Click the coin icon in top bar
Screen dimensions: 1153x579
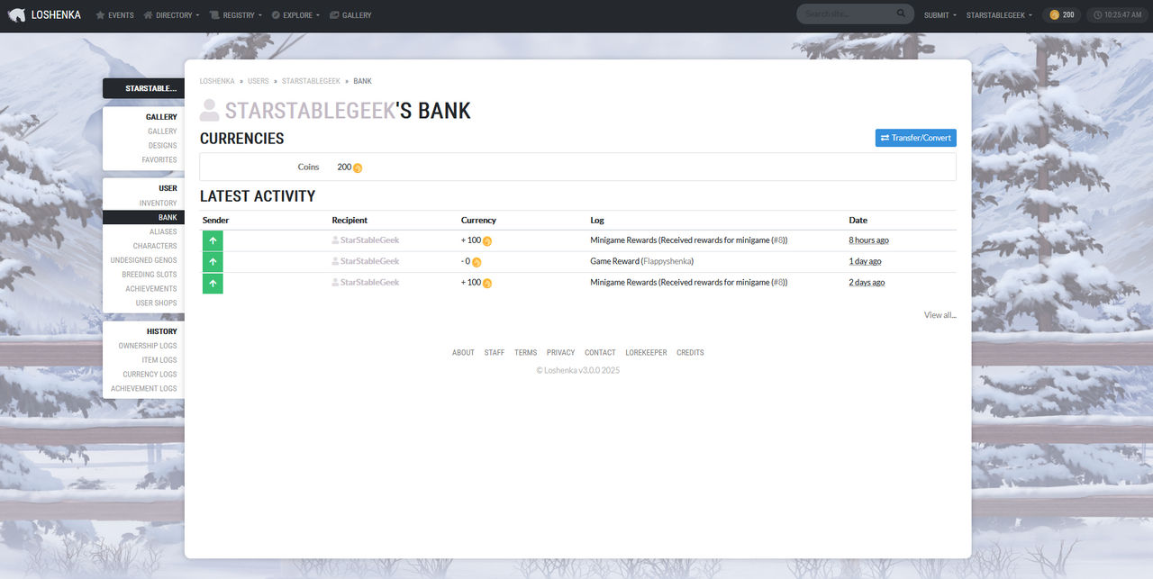click(1055, 15)
